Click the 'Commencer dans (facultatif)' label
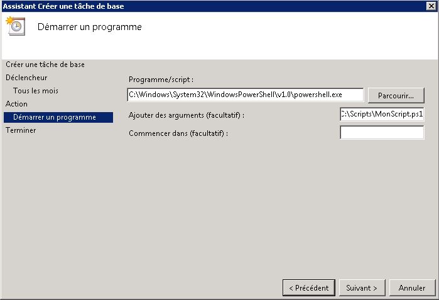The height and width of the screenshot is (300, 439). click(x=178, y=133)
